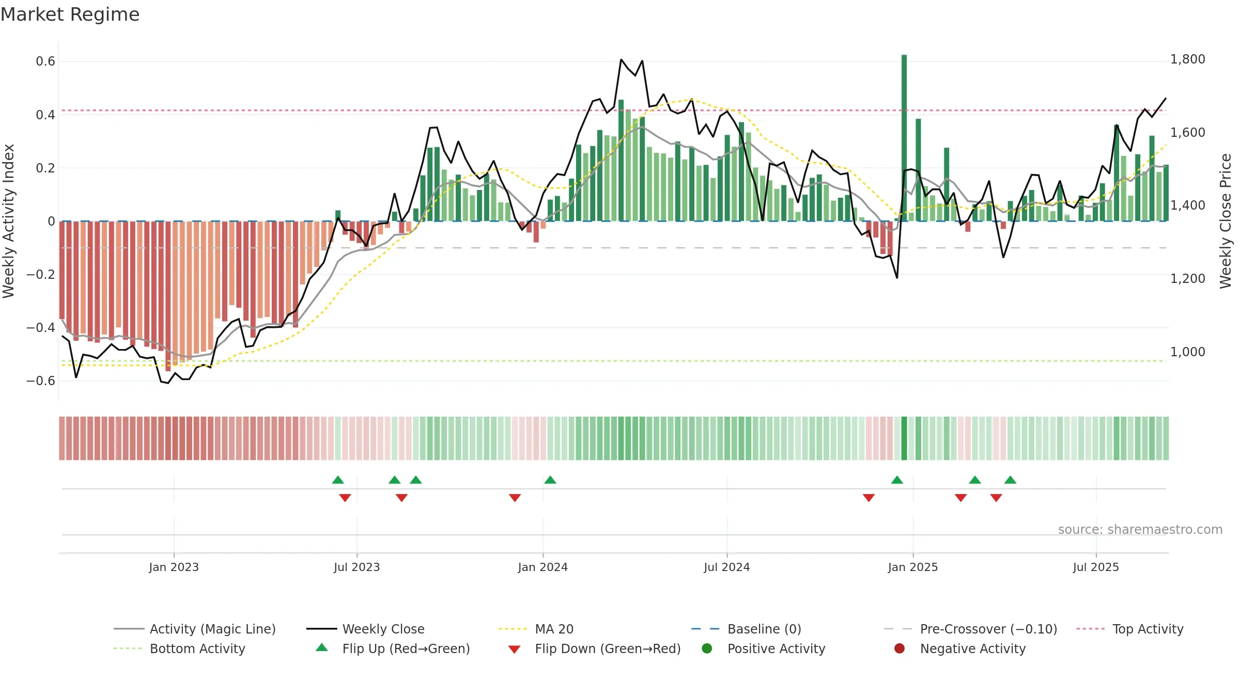
Task: Click the red flip-down triangle before Jan 2024
Action: pyautogui.click(x=515, y=498)
